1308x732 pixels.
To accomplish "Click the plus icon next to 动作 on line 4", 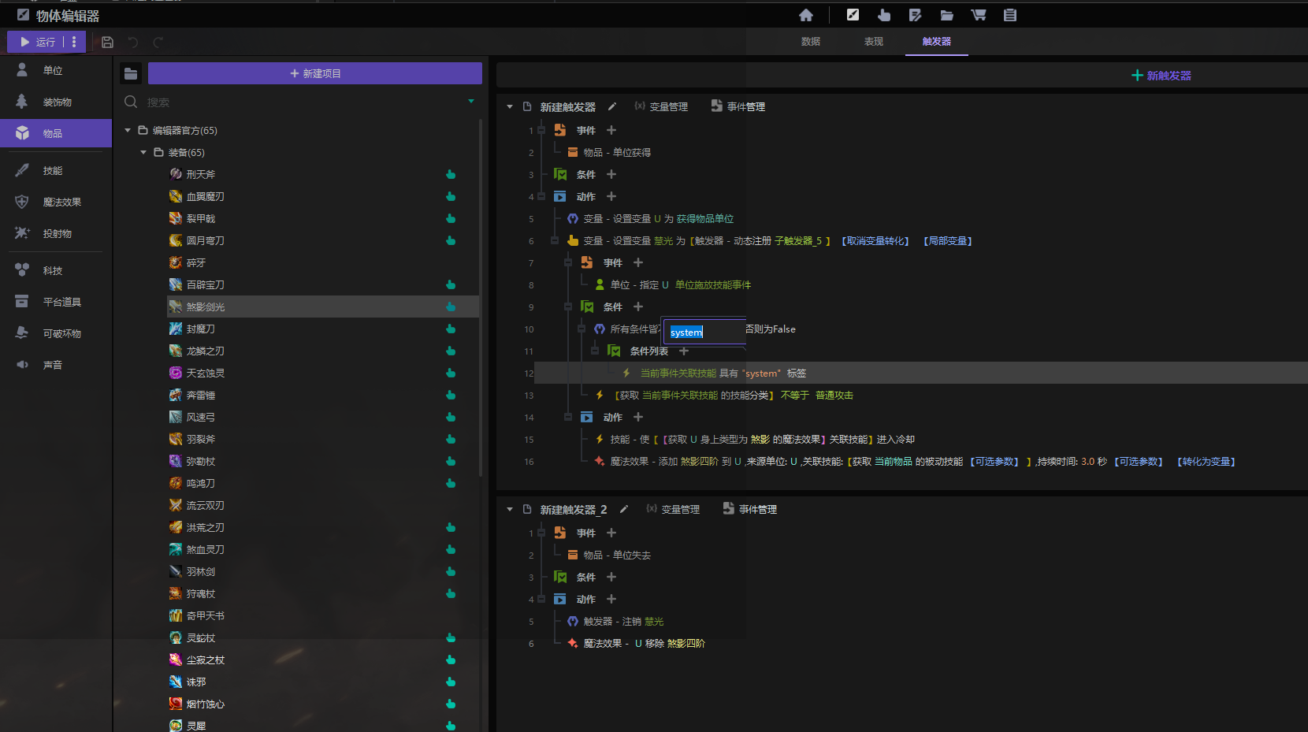I will [x=611, y=196].
